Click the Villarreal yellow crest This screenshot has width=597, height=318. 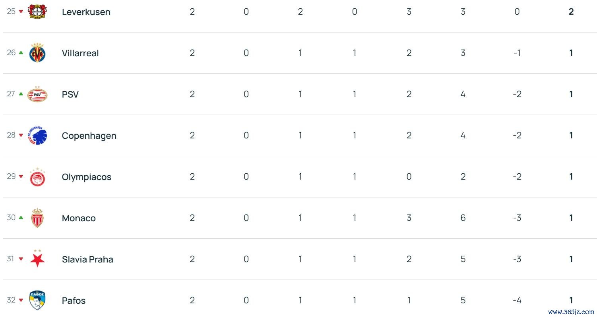point(38,53)
